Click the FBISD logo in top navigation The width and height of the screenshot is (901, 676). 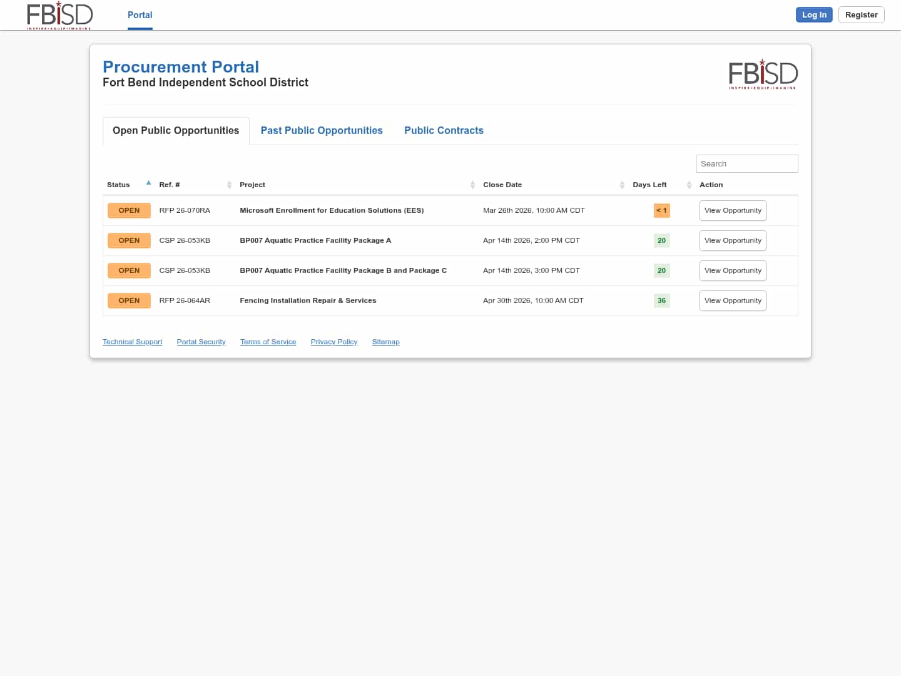click(59, 15)
